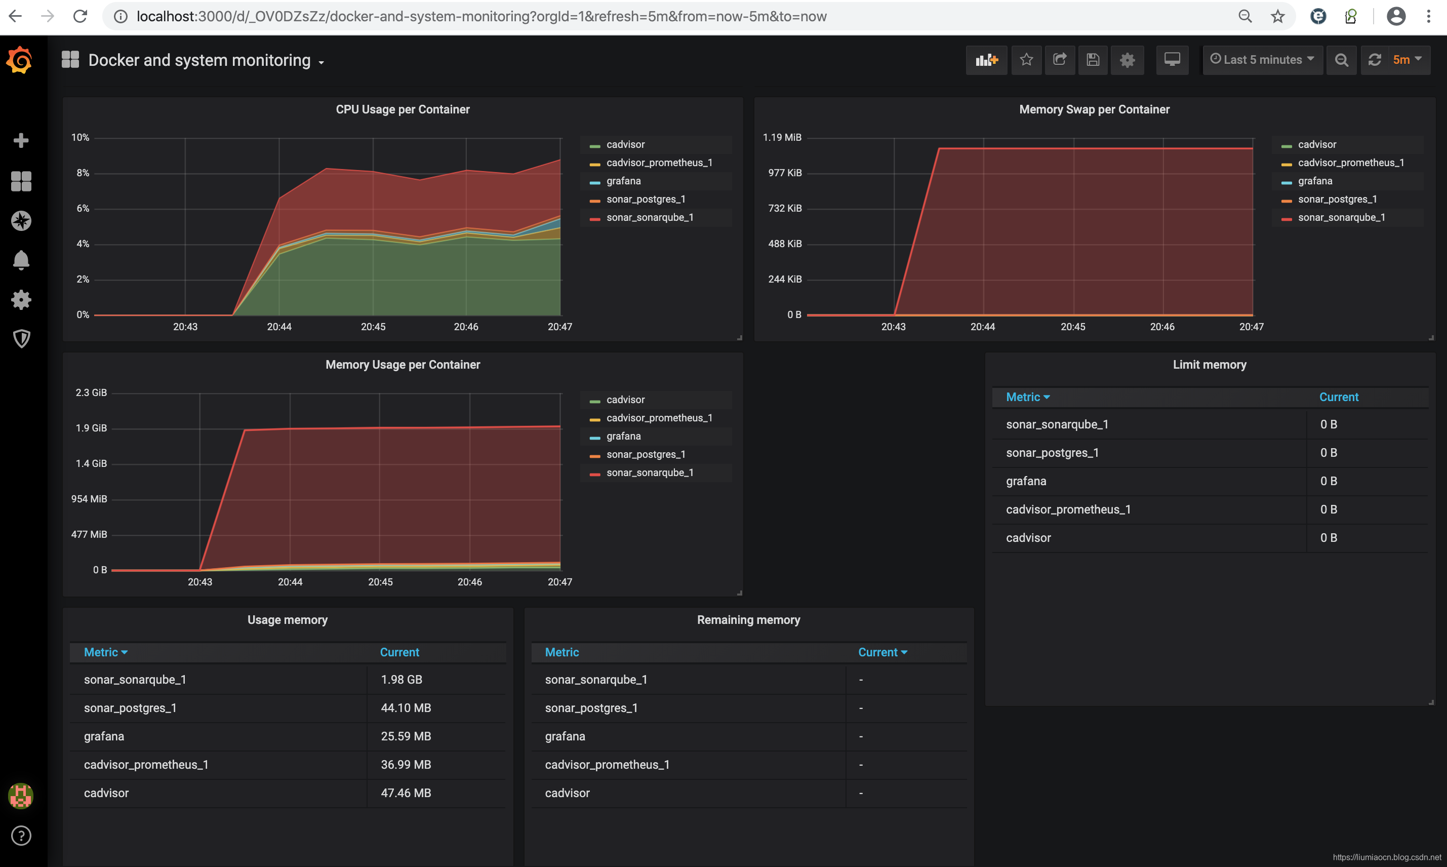Toggle cadvisor_prometheus_1 in CPU Usage legend

coord(659,163)
